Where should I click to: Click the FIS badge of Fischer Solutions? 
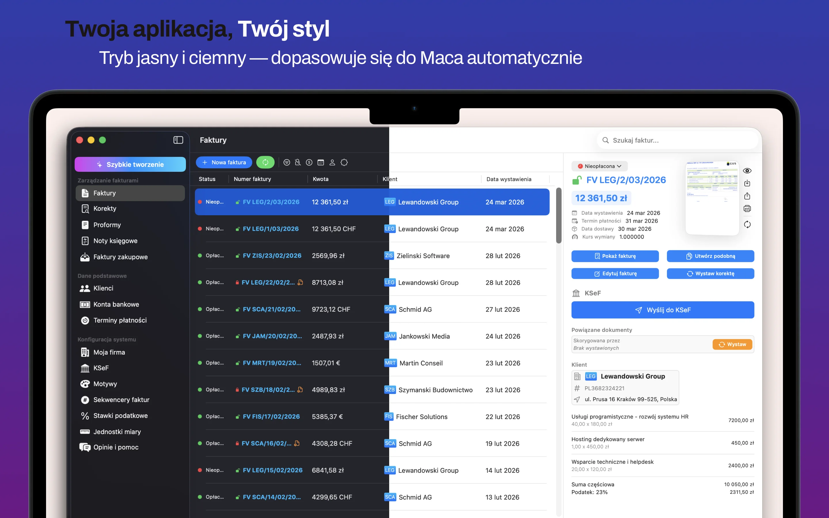coord(389,417)
